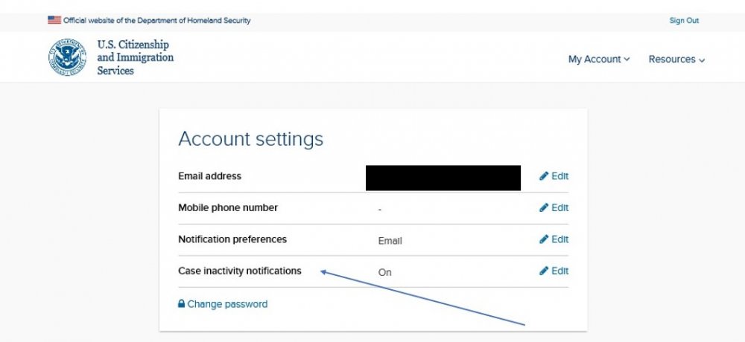The image size is (745, 342).
Task: Click the US flag icon in banner
Action: click(54, 20)
